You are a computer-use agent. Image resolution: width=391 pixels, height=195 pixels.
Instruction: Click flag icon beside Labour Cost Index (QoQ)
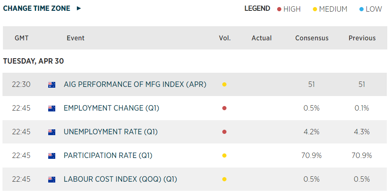tap(52, 180)
